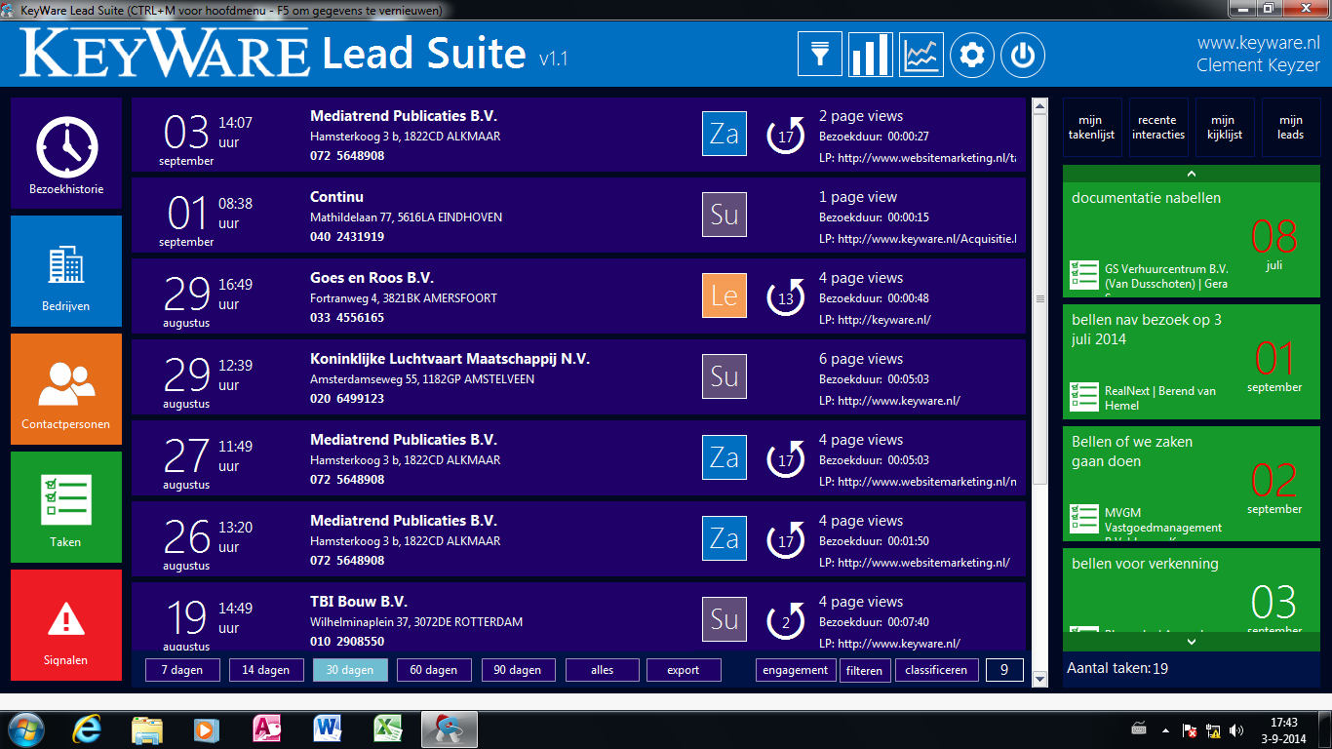The image size is (1332, 749).
Task: Open Signalen warning tile
Action: click(66, 625)
